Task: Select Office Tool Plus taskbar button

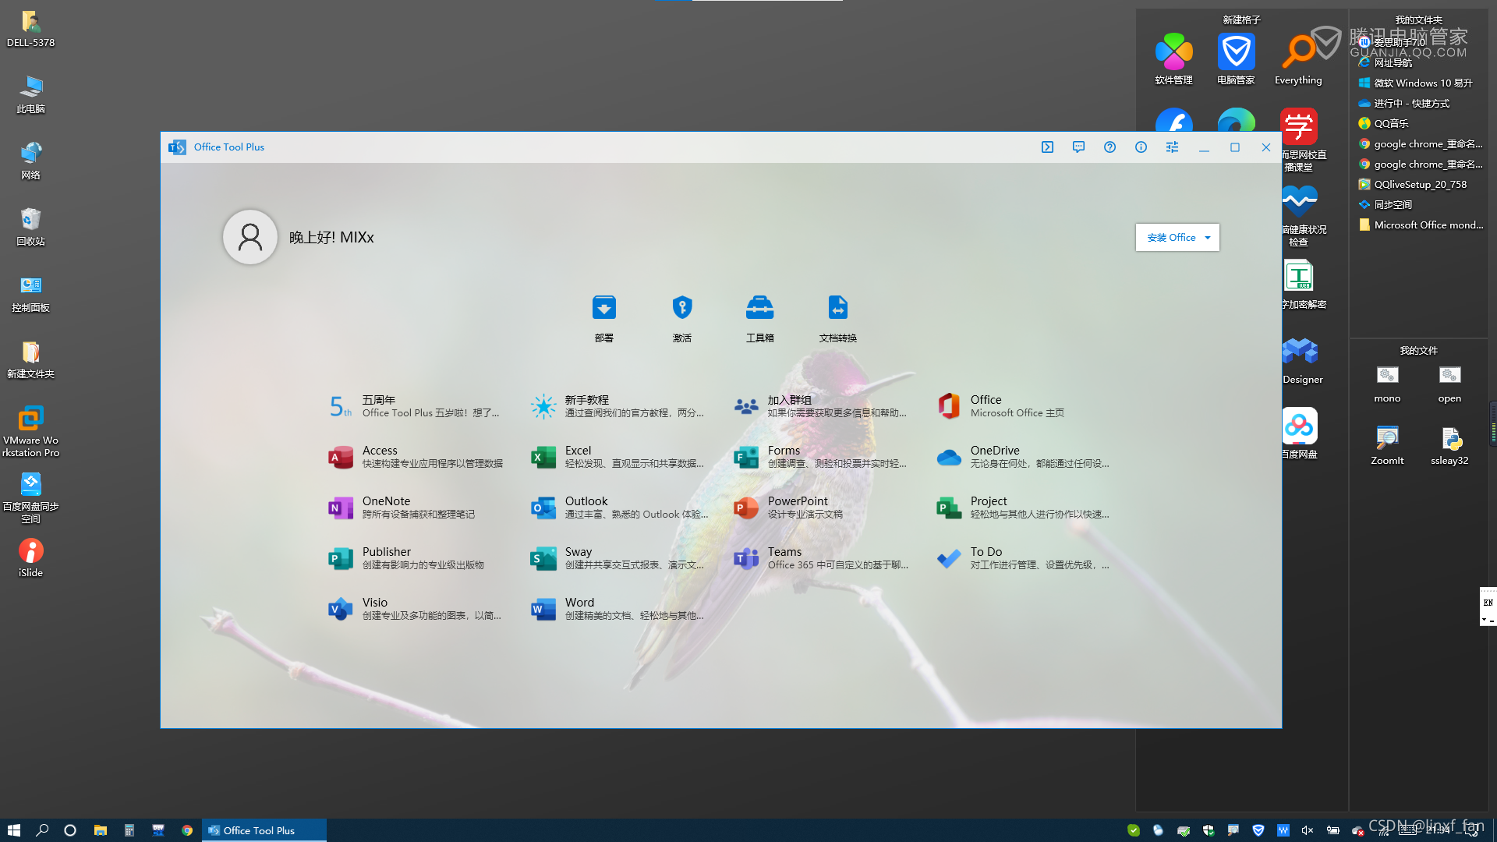Action: 264,830
